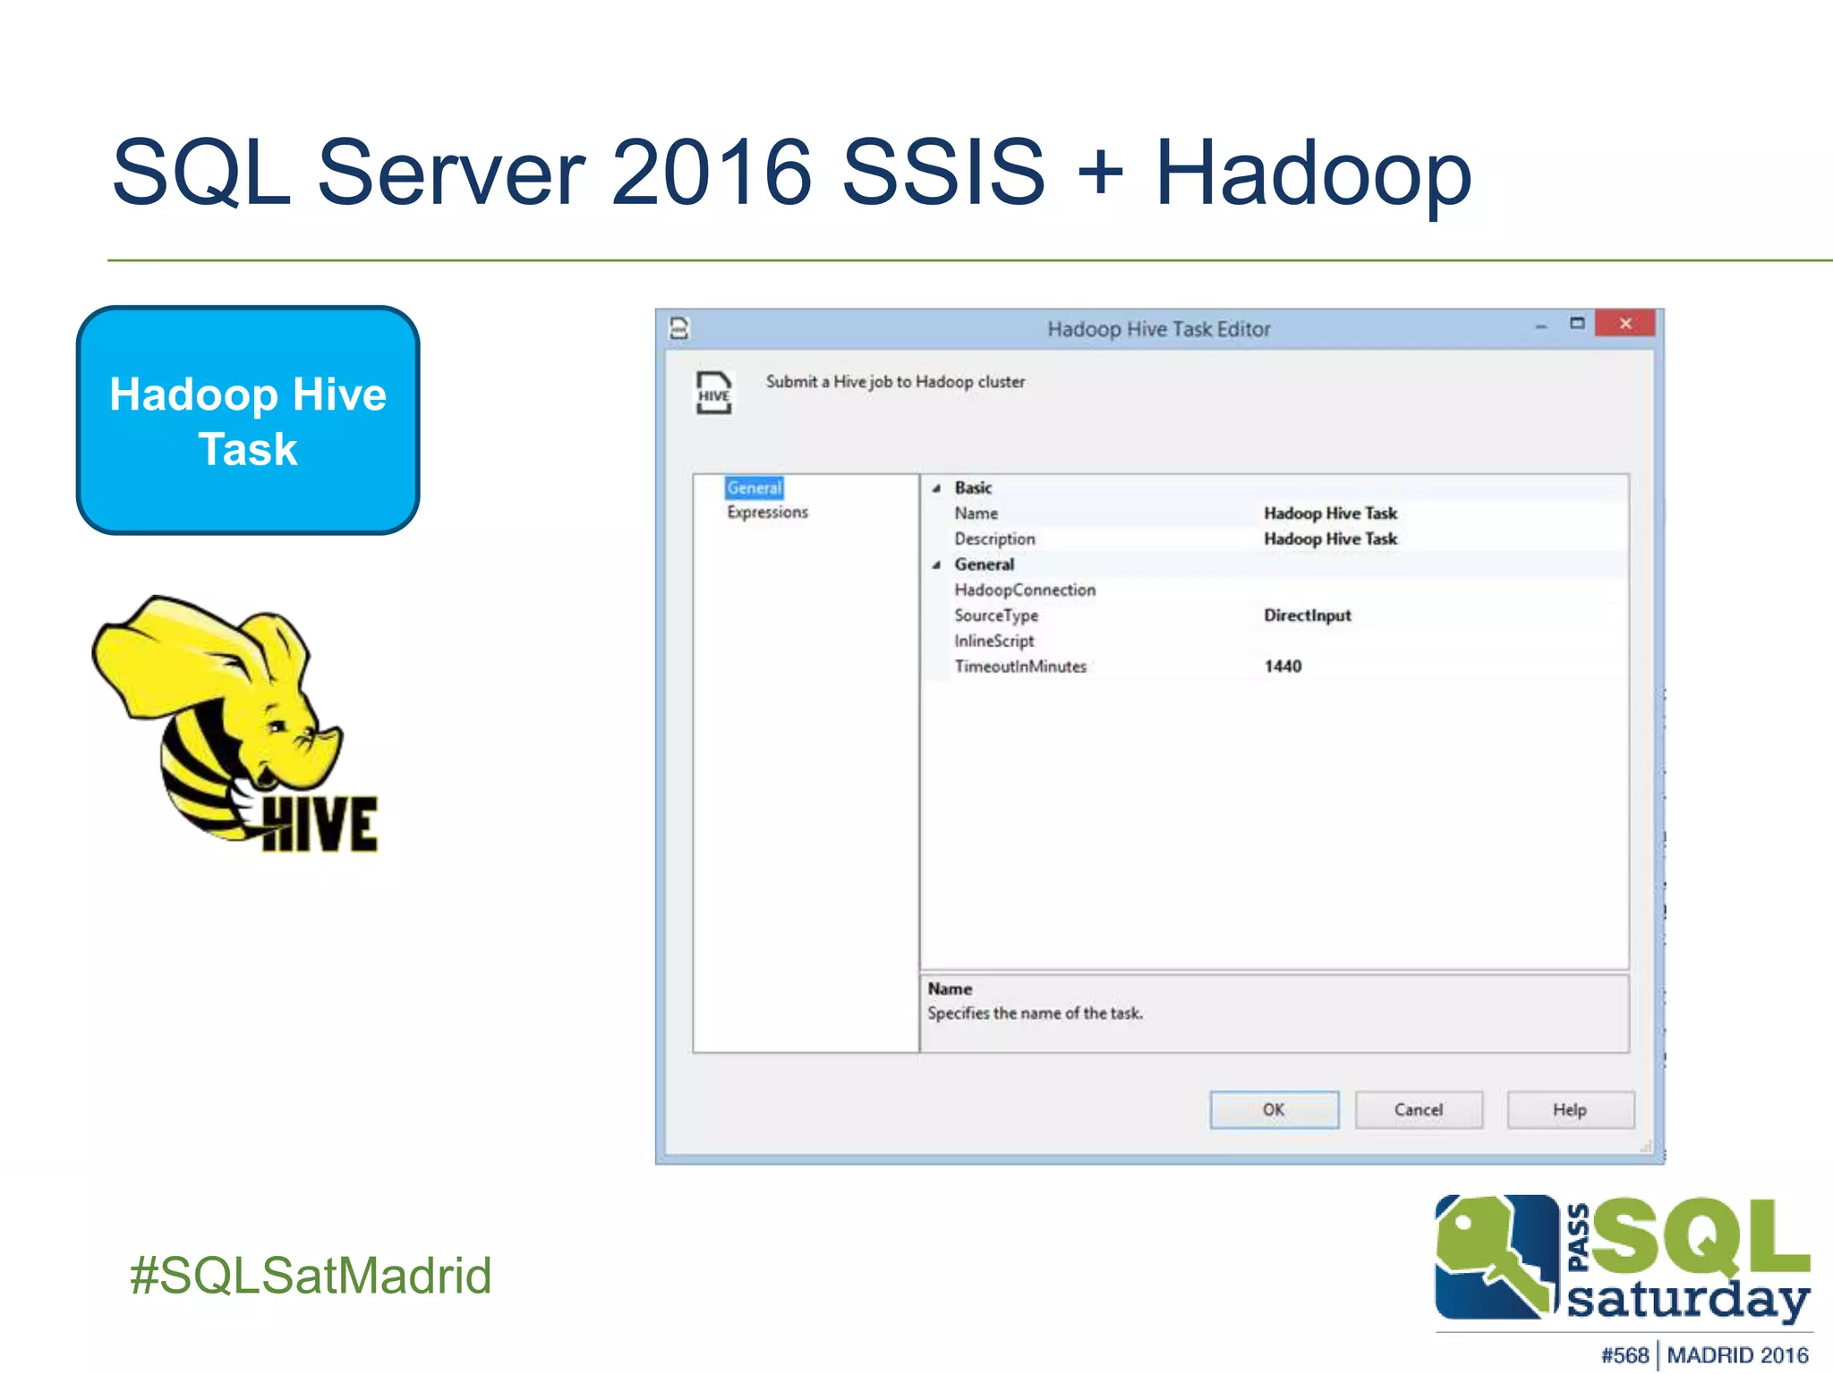1833x1374 pixels.
Task: Click 'Specifies the name of the task.' description
Action: tap(1036, 1014)
